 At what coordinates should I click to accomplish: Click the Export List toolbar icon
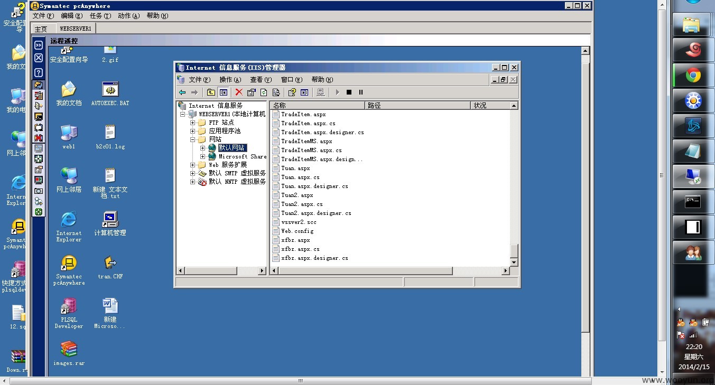click(x=275, y=92)
